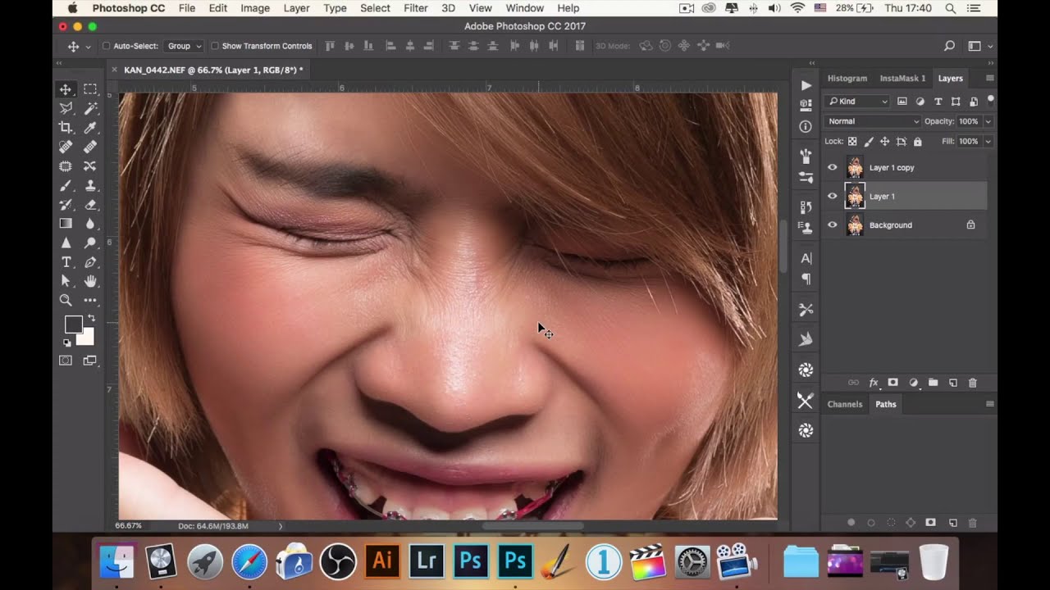Open the Normal blend mode dropdown
1050x590 pixels.
coord(872,121)
